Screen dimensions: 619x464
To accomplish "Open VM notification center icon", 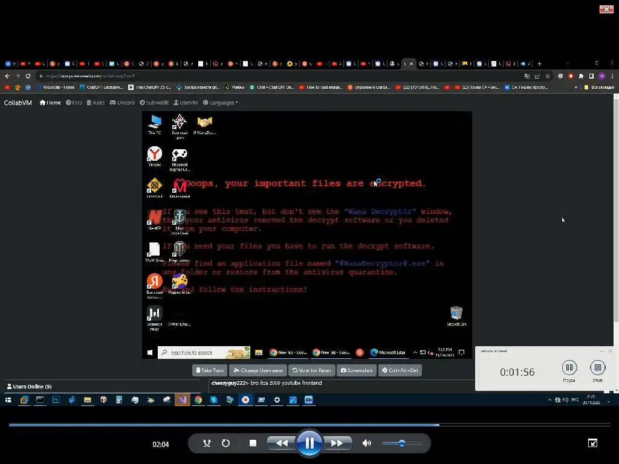I will [461, 352].
